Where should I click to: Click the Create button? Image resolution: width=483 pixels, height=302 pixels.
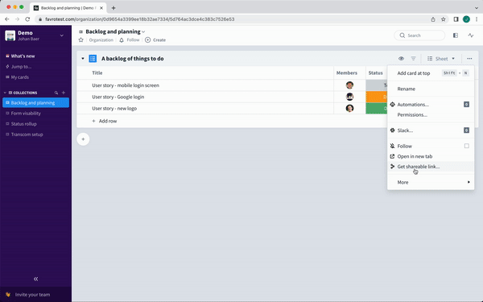tap(155, 40)
